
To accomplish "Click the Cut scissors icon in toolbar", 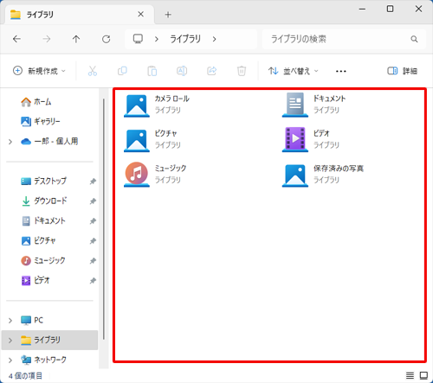I will tap(93, 71).
